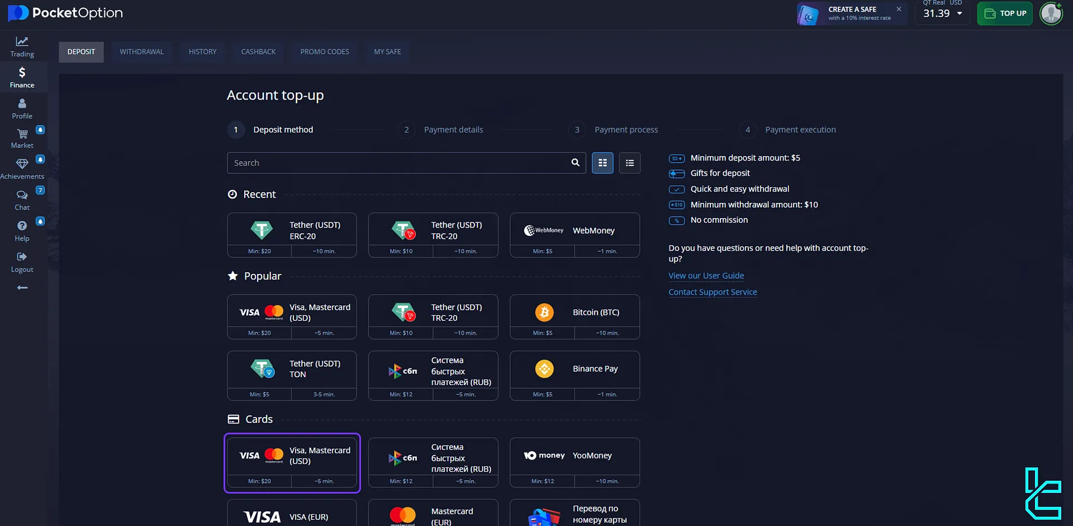Switch to the History tab

[202, 51]
